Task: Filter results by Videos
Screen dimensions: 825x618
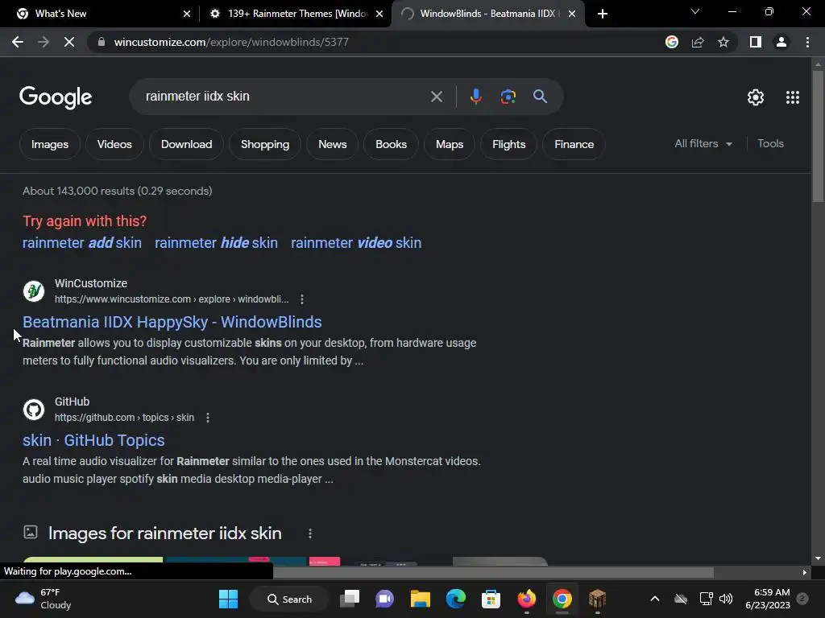Action: pos(114,144)
